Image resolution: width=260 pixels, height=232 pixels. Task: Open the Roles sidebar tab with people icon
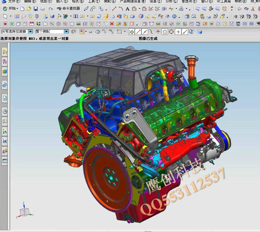click(x=5, y=151)
